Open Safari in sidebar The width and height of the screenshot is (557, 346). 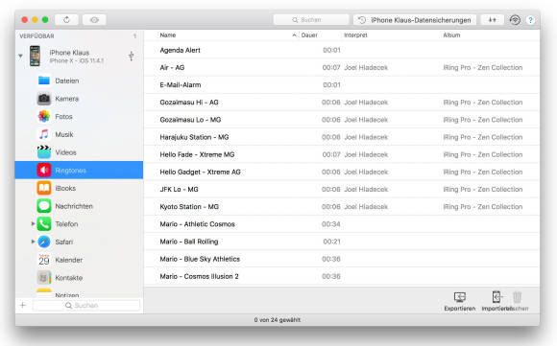[x=79, y=242]
